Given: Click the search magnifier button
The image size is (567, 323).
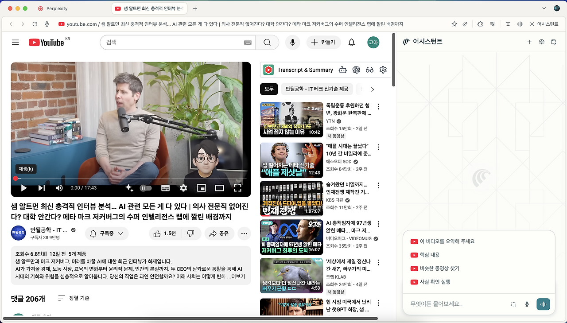Looking at the screenshot, I should (267, 43).
